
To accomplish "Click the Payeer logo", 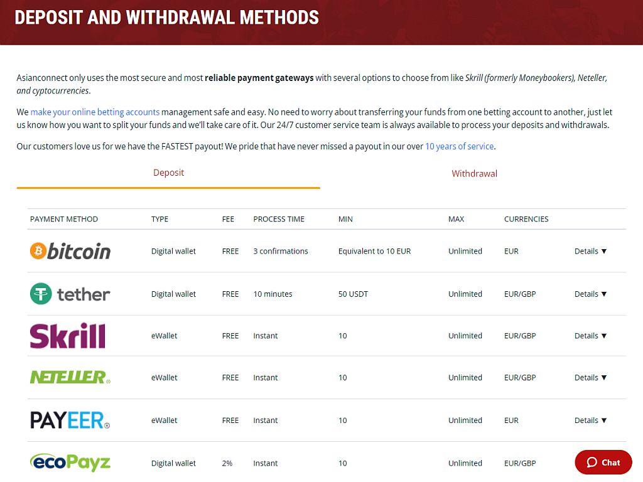I will pyautogui.click(x=70, y=420).
